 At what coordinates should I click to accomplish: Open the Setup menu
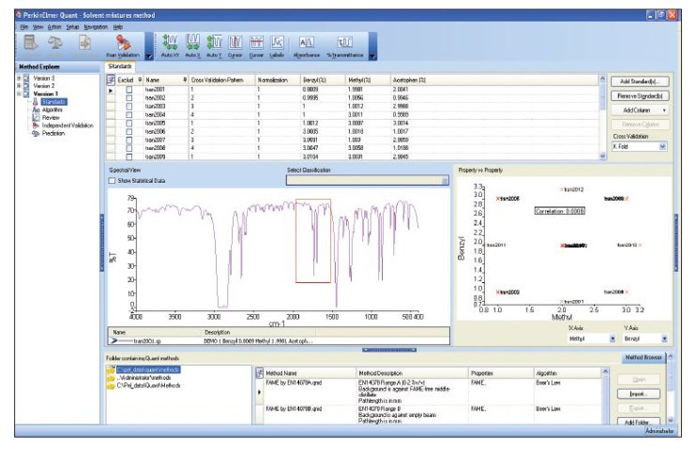point(72,27)
